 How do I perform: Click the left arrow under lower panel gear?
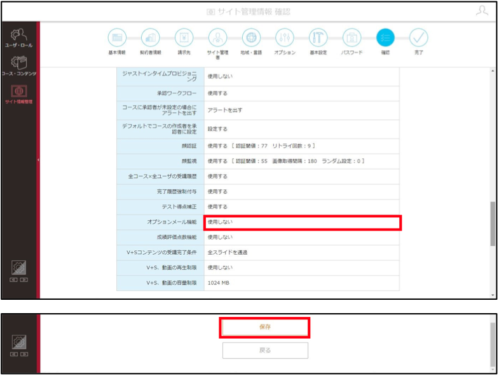14,354
